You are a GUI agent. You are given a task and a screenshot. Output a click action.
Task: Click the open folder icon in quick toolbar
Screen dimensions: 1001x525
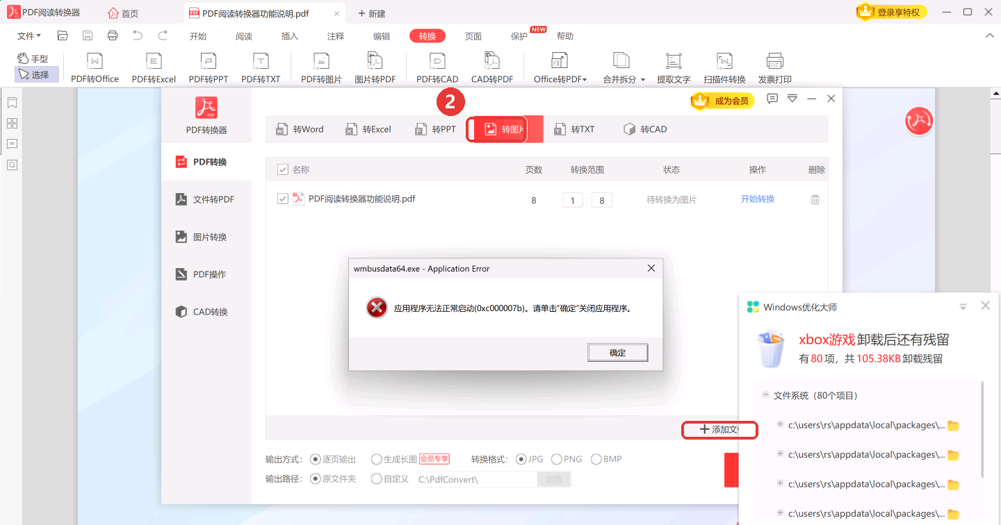coord(63,35)
